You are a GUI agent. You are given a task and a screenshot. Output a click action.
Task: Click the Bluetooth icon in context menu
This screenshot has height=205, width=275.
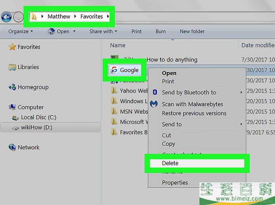tap(155, 92)
